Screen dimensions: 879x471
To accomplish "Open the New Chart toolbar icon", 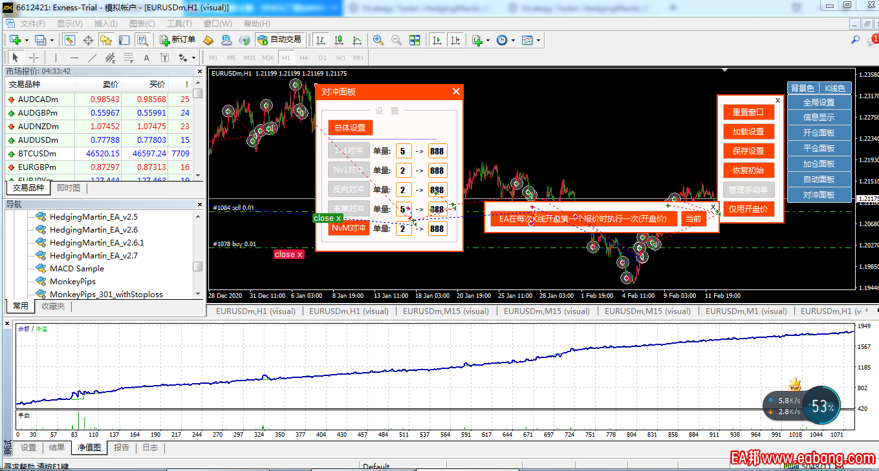I will (x=16, y=40).
